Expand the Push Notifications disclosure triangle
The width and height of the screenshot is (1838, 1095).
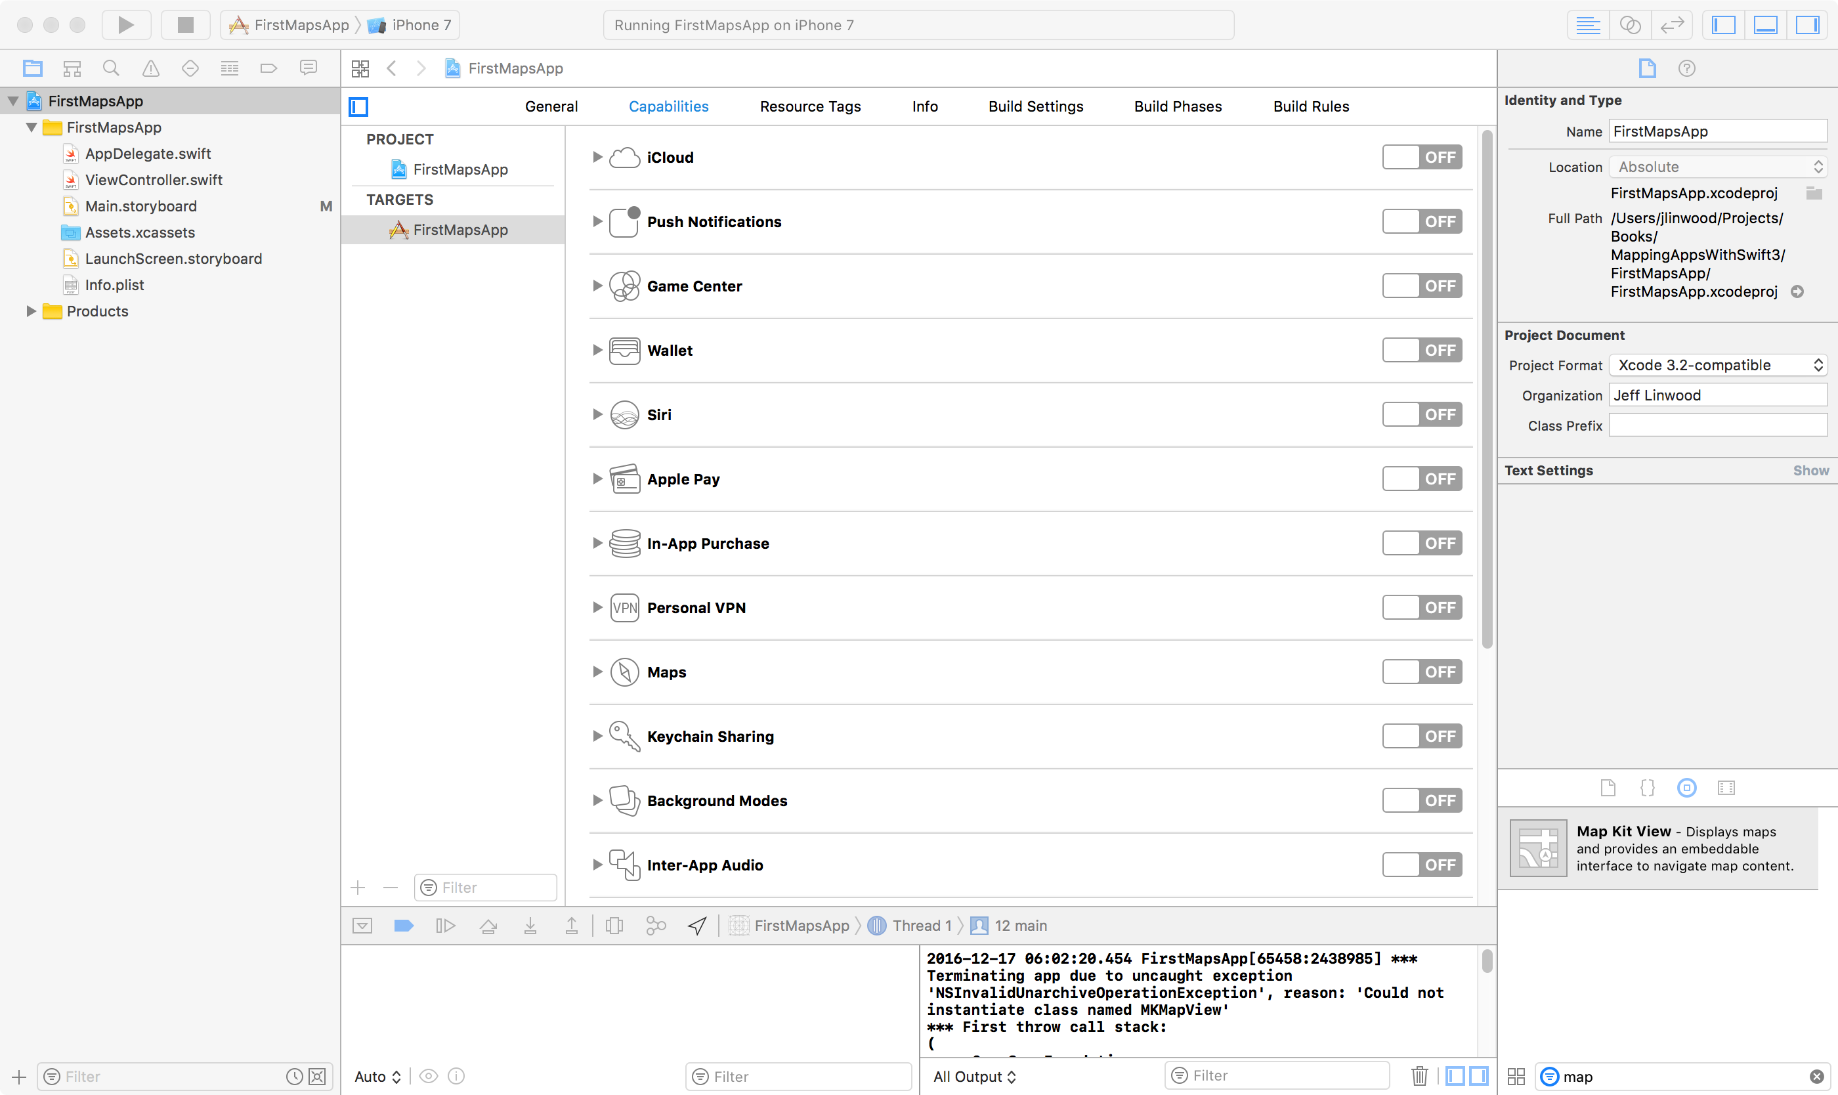tap(597, 221)
